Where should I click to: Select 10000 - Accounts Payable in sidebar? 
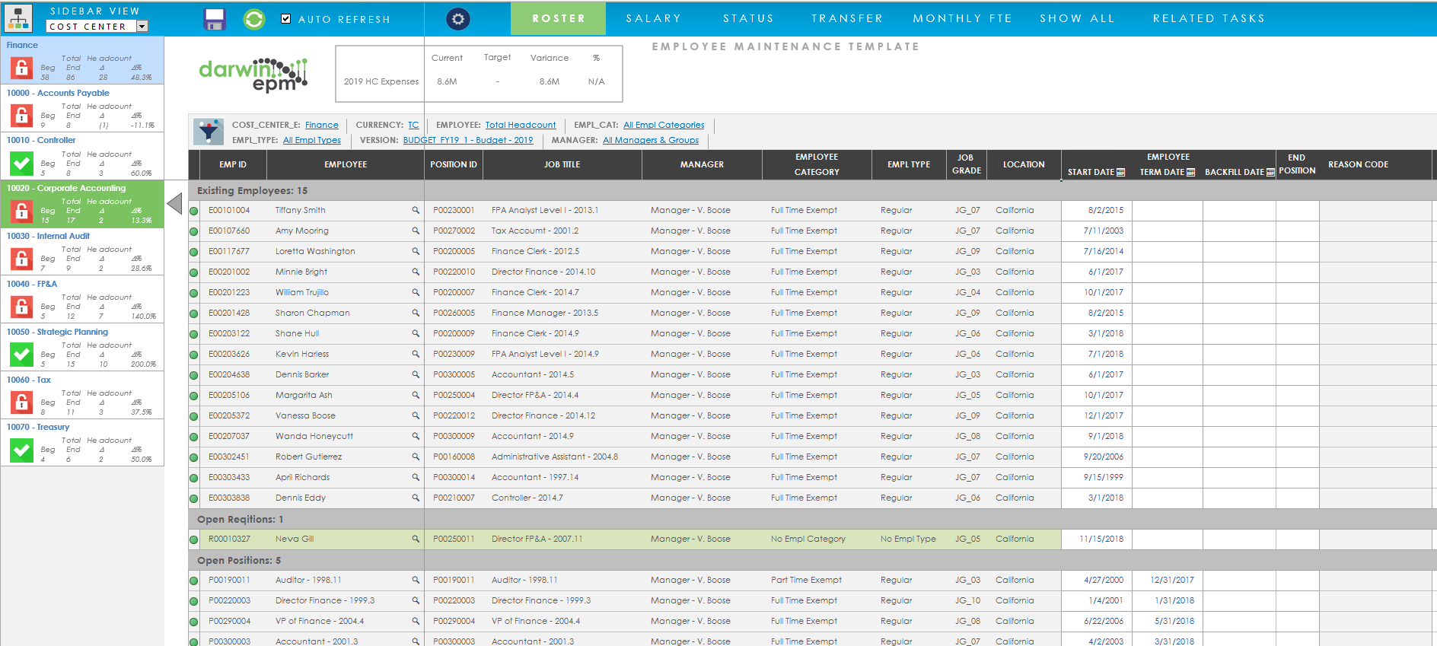(58, 93)
